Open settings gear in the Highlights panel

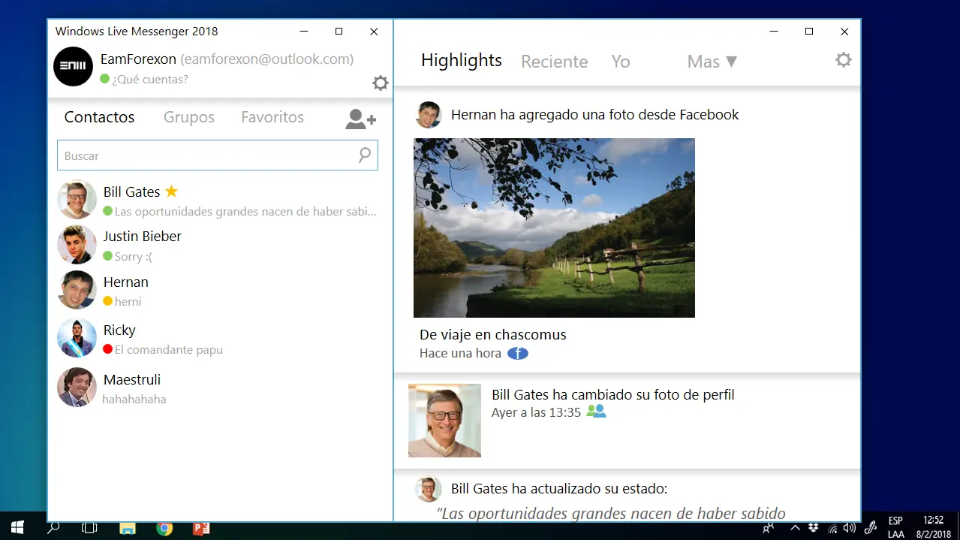click(x=844, y=60)
